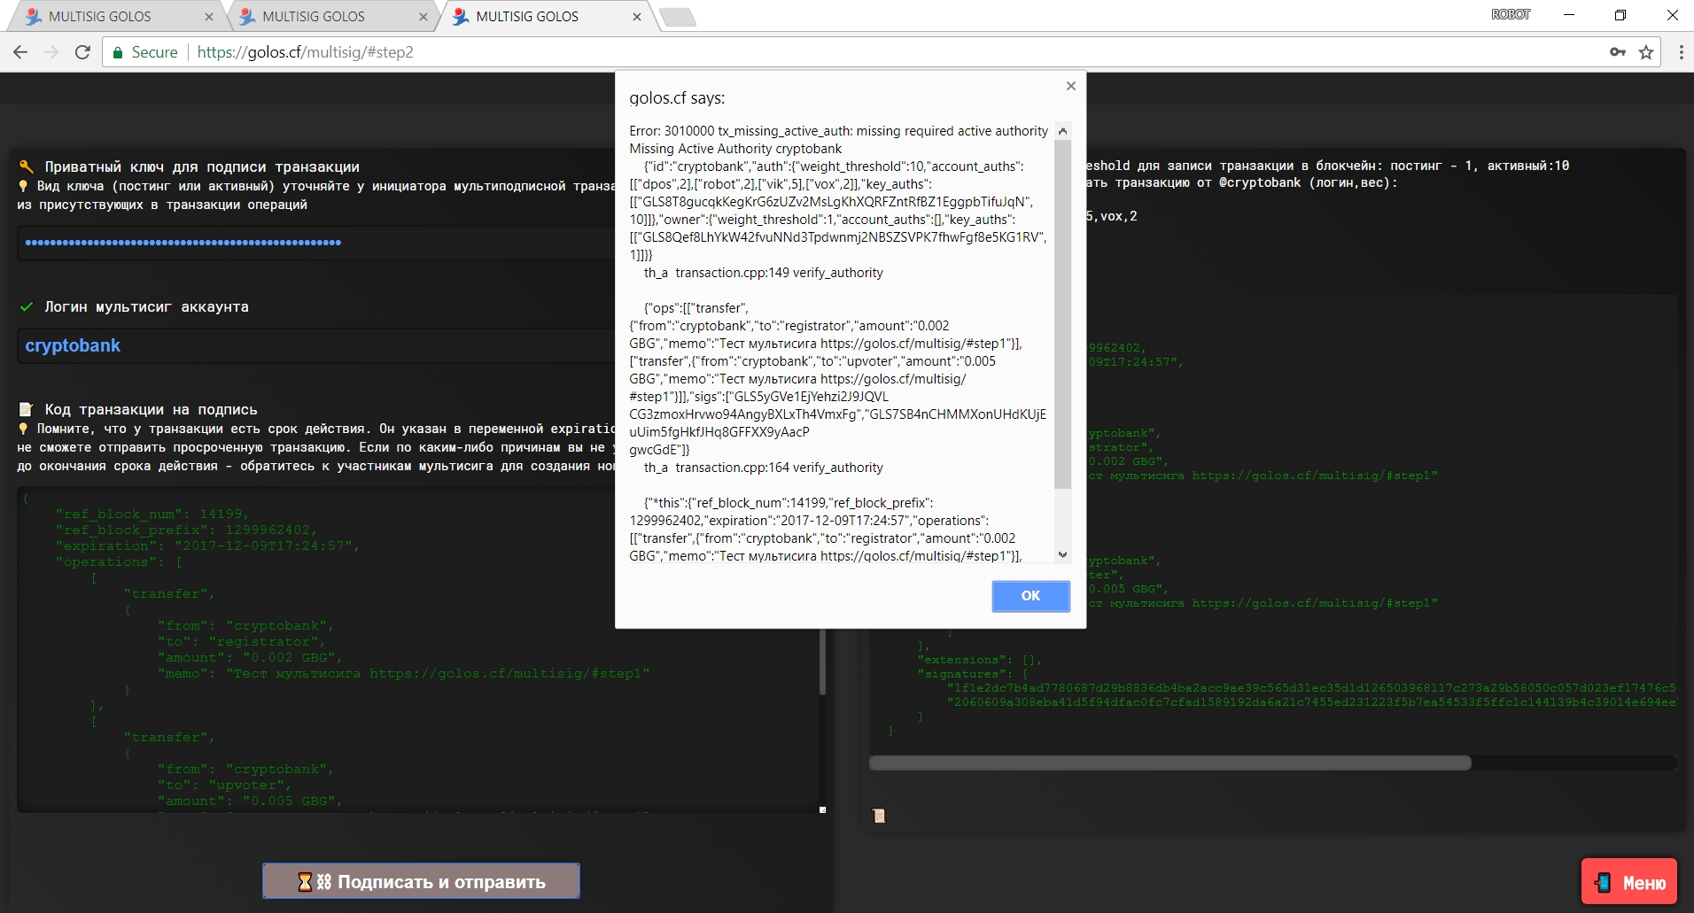The width and height of the screenshot is (1694, 913).
Task: Click OK in the error dialog
Action: [1030, 596]
